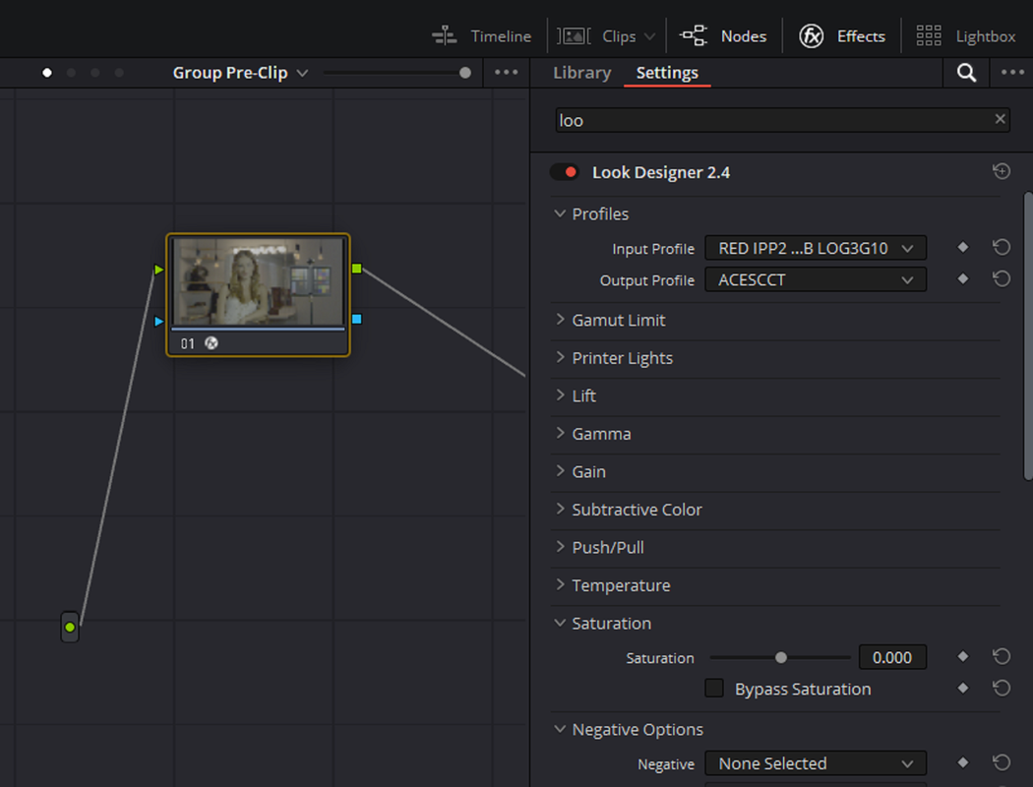Open the Negative dropdown
Image resolution: width=1033 pixels, height=787 pixels.
coord(816,763)
